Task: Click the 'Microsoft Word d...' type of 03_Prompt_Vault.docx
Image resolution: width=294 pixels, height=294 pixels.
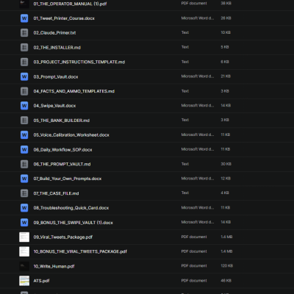Action: [x=198, y=76]
